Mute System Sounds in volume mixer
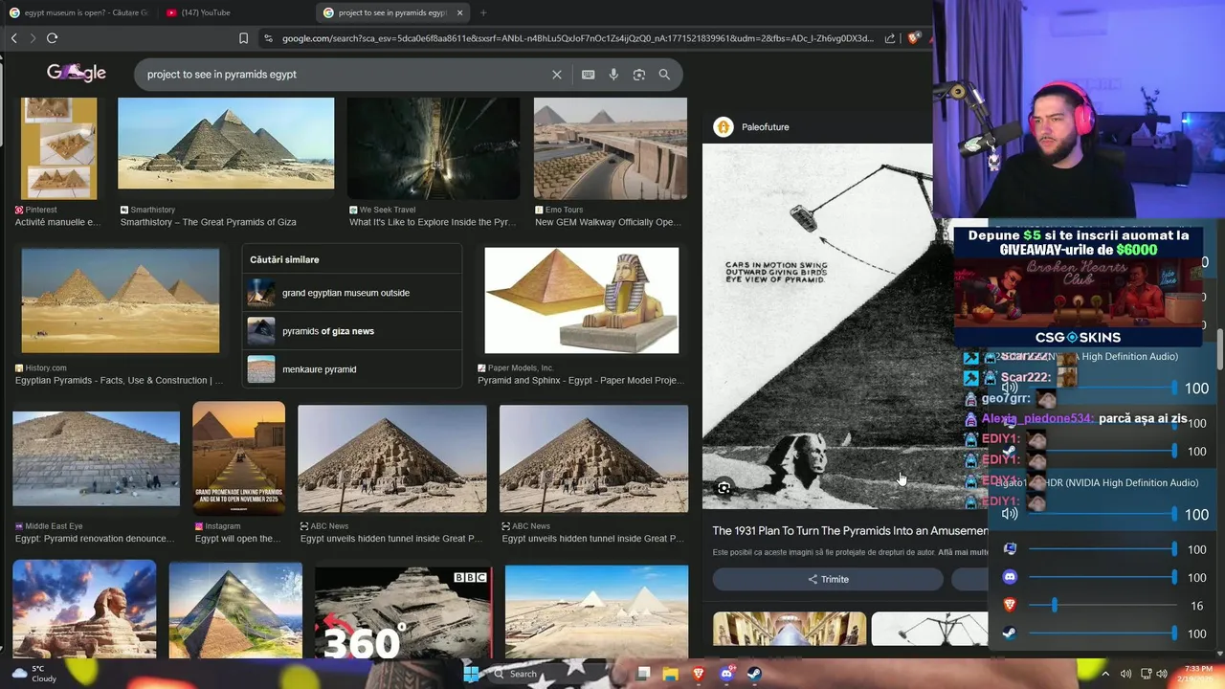 (1010, 549)
